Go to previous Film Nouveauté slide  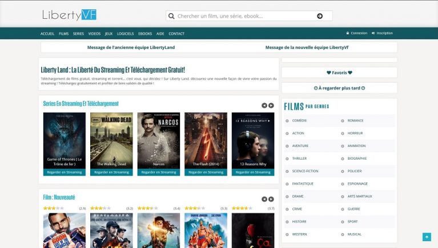264,199
